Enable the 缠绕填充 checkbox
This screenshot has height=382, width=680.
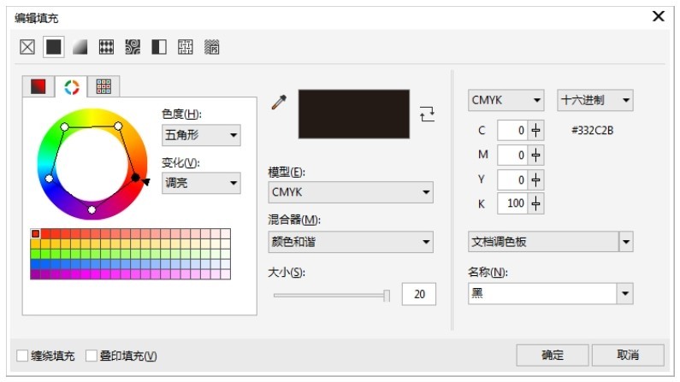click(22, 356)
